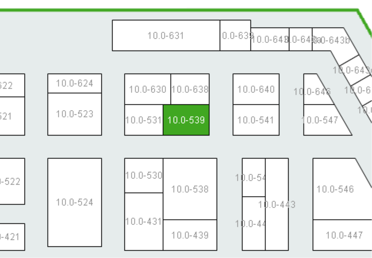The height and width of the screenshot is (258, 372).
Task: Select booth 10.0-447
Action: [x=342, y=235]
